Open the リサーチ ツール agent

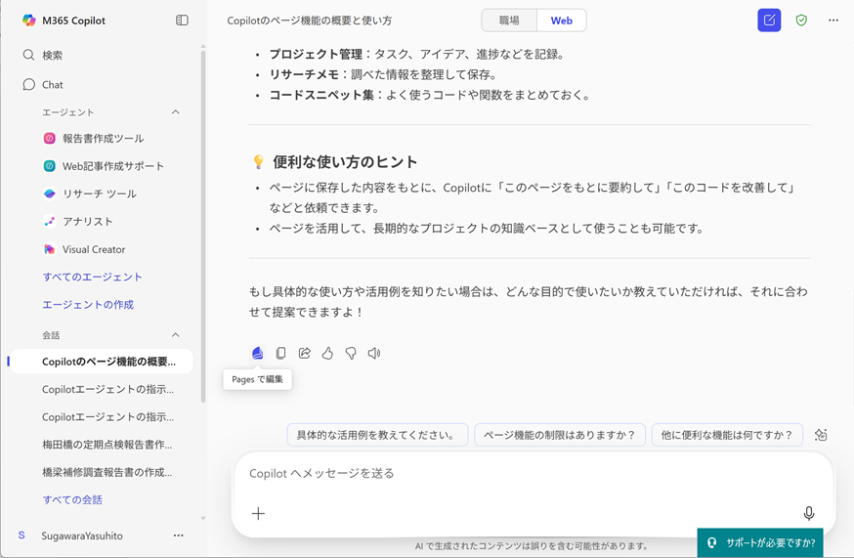point(90,193)
